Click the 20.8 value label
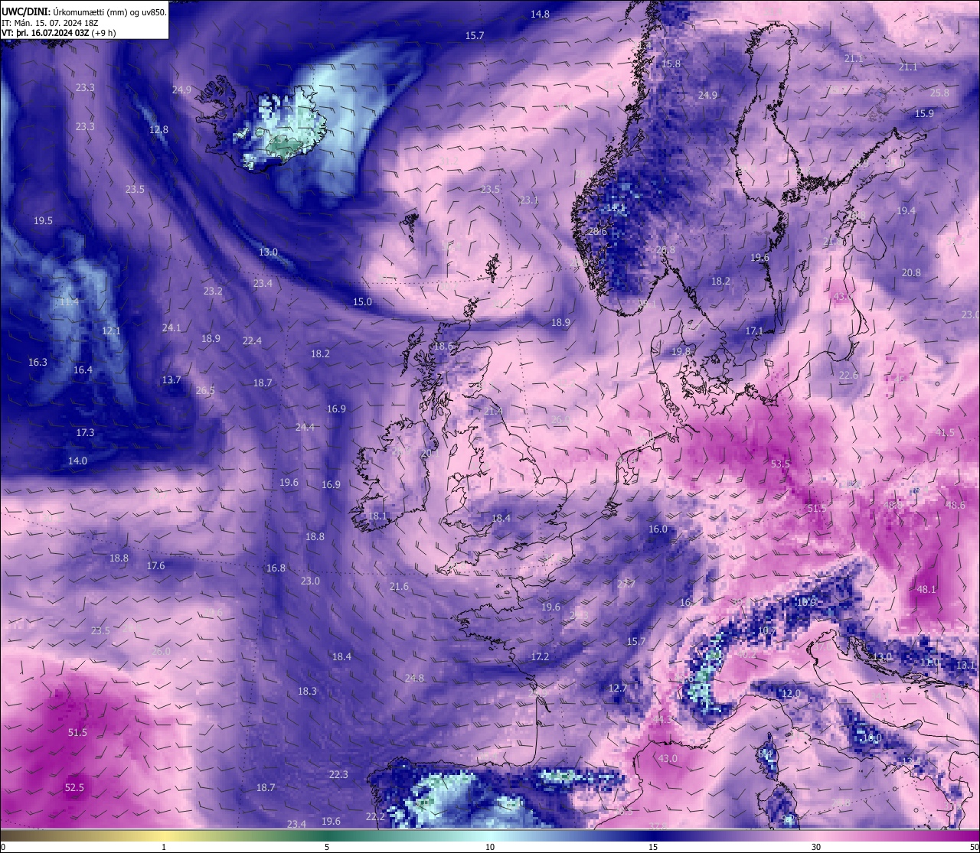Viewport: 980px width, 853px height. (x=911, y=272)
